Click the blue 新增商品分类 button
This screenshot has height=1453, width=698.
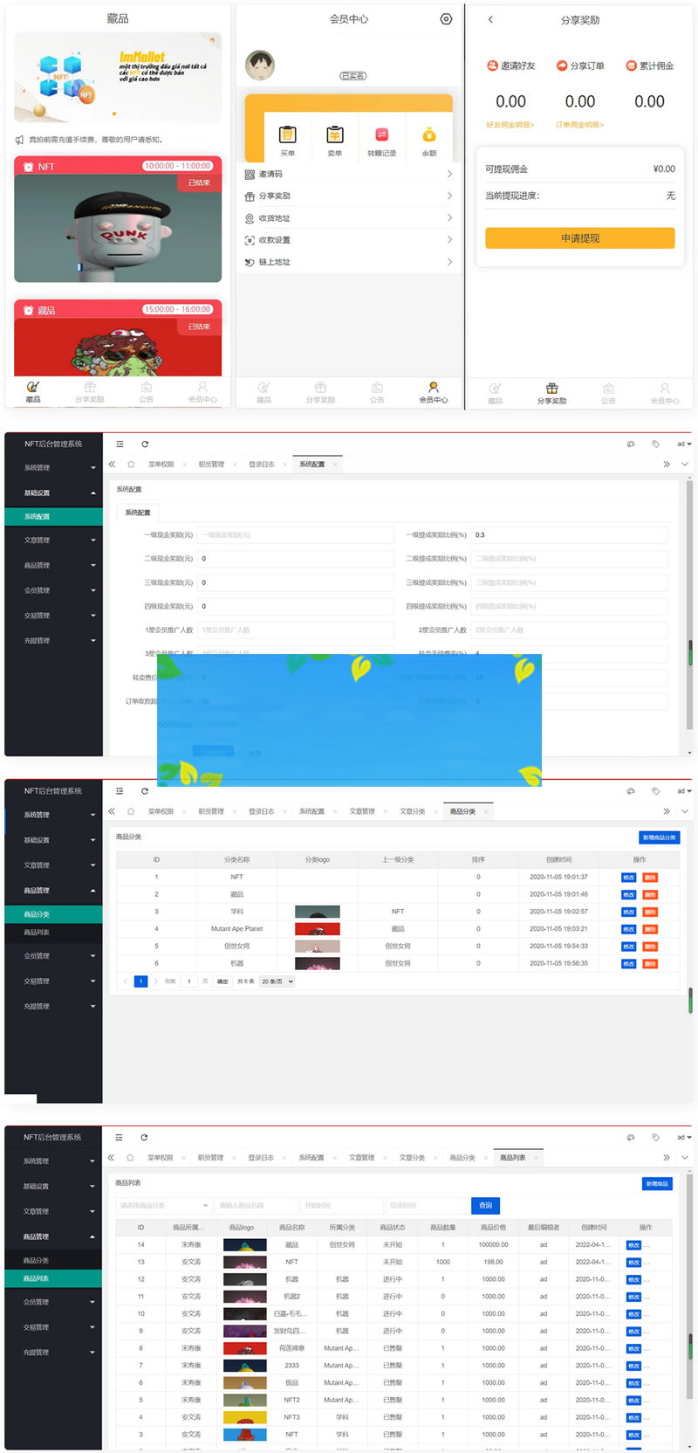tap(659, 837)
